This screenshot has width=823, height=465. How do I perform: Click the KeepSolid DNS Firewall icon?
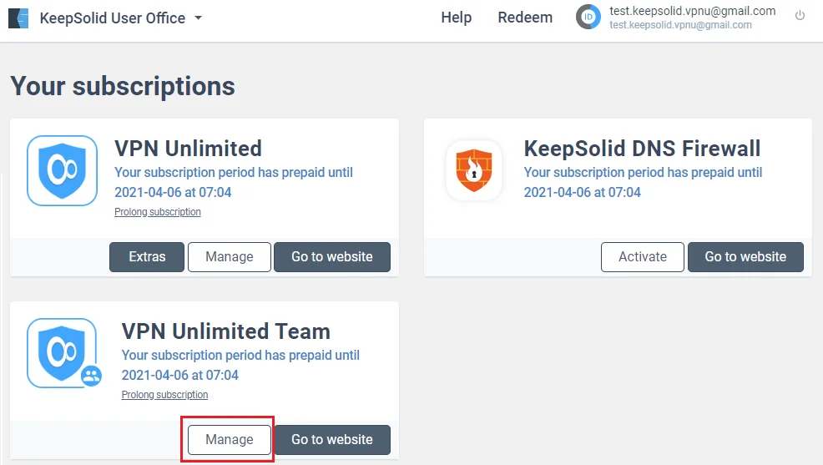pos(474,170)
